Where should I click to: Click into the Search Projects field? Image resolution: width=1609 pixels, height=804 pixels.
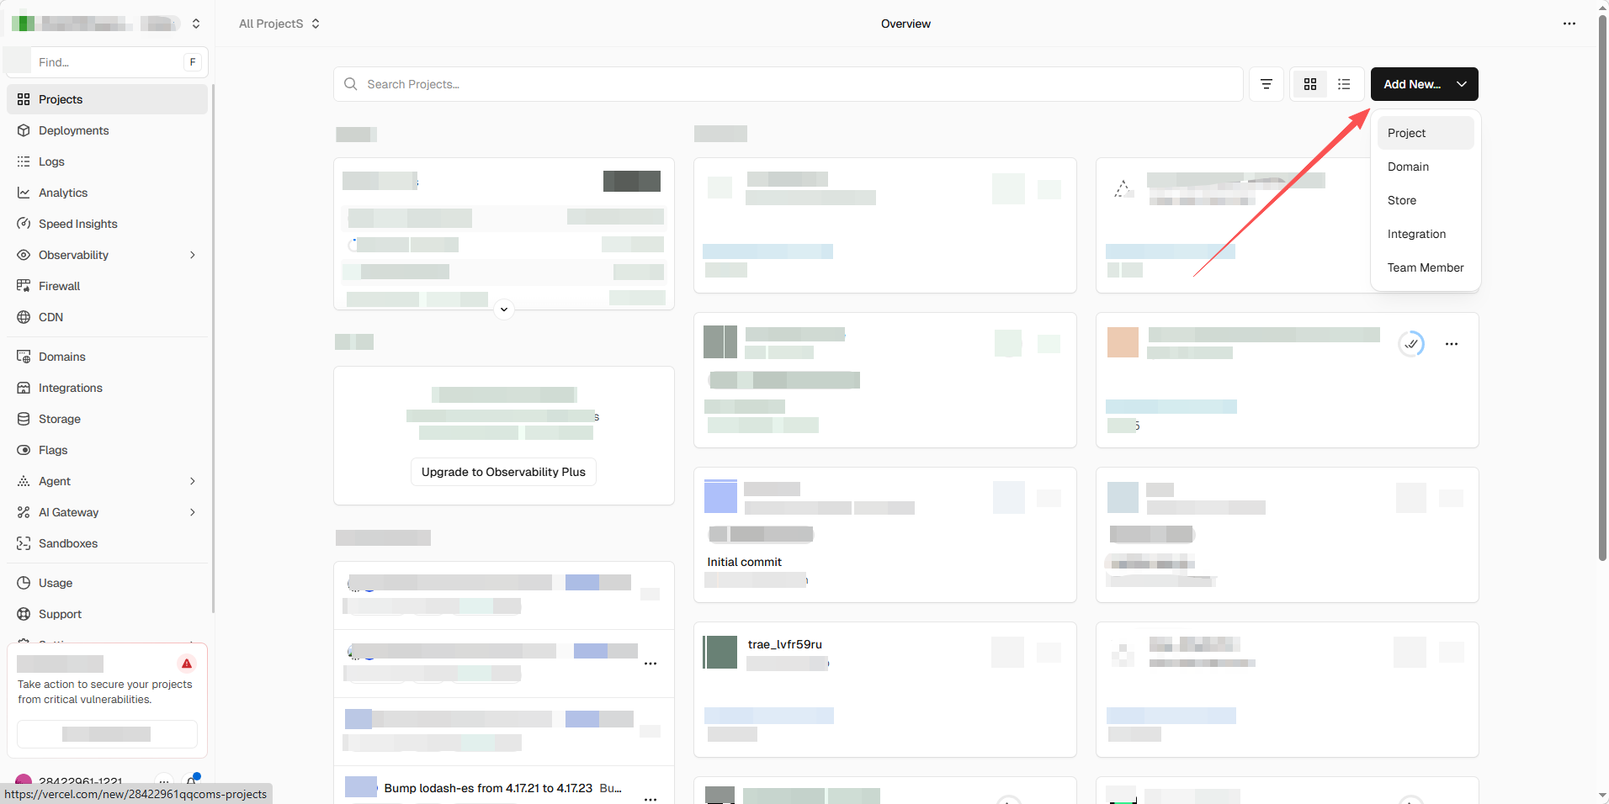click(x=791, y=84)
